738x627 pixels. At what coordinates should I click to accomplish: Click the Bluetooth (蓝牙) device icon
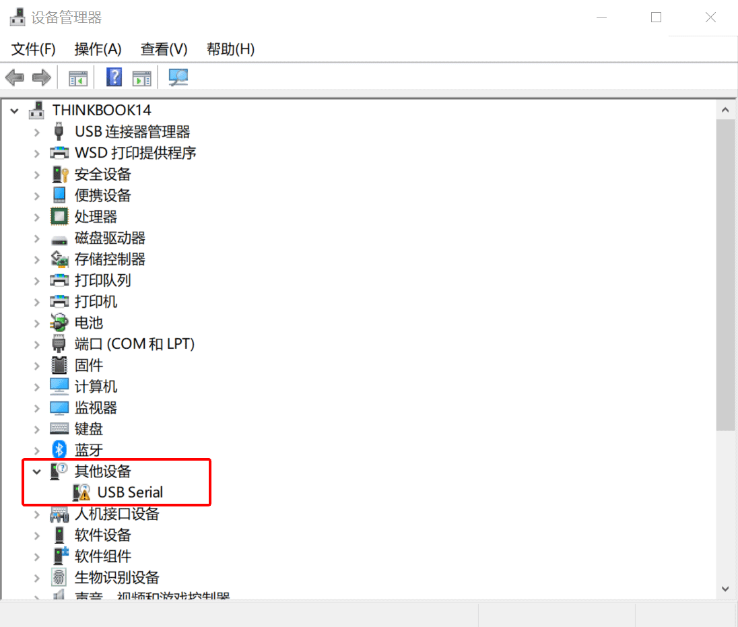(59, 450)
